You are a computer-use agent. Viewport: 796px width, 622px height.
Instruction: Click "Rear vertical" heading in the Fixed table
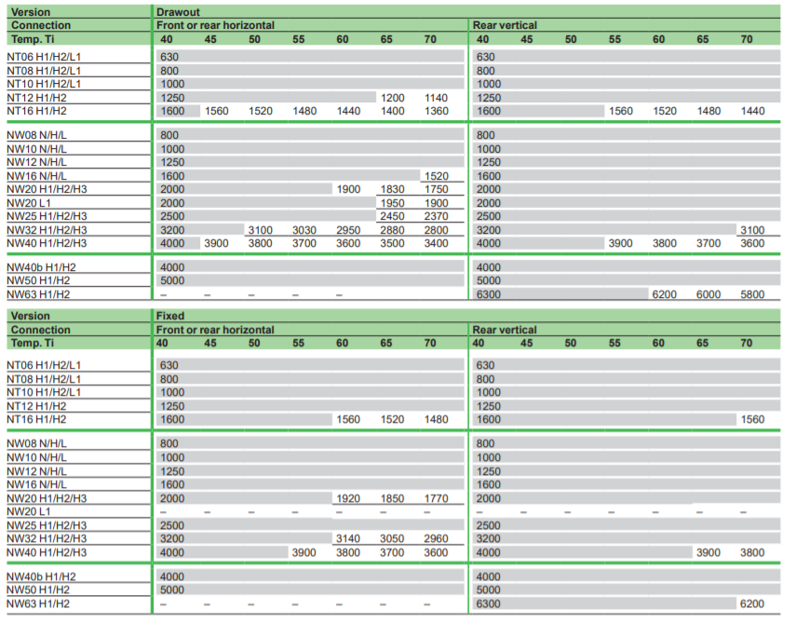click(505, 330)
